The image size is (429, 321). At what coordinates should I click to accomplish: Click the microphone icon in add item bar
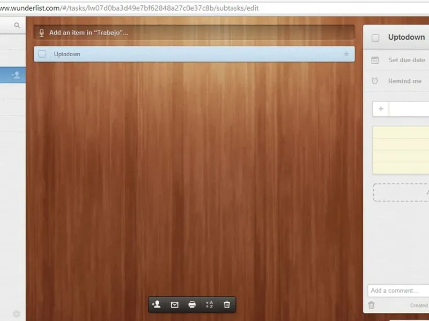(x=42, y=33)
